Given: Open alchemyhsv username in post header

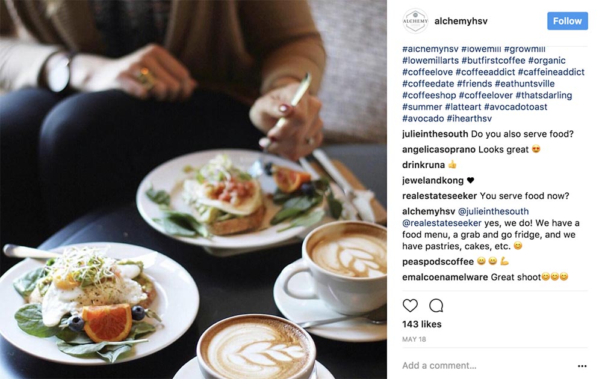Looking at the screenshot, I should click(461, 21).
